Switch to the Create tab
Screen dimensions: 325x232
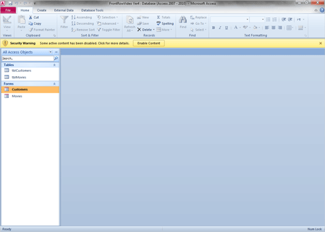coord(42,10)
